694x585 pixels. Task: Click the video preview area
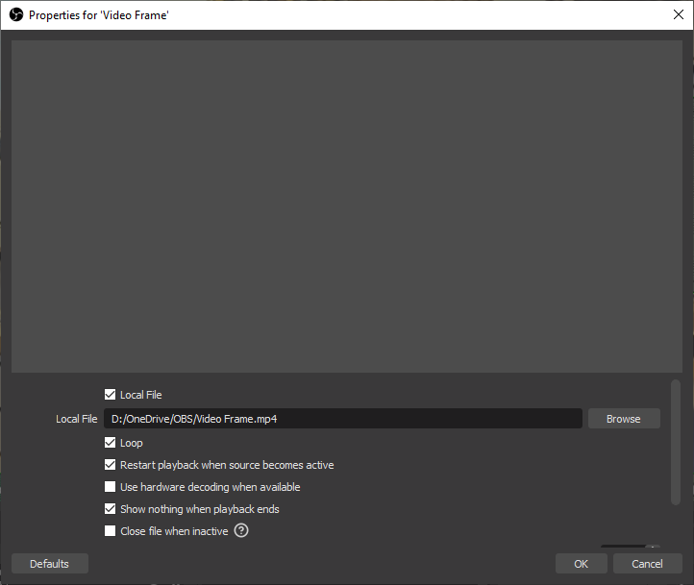[347, 207]
